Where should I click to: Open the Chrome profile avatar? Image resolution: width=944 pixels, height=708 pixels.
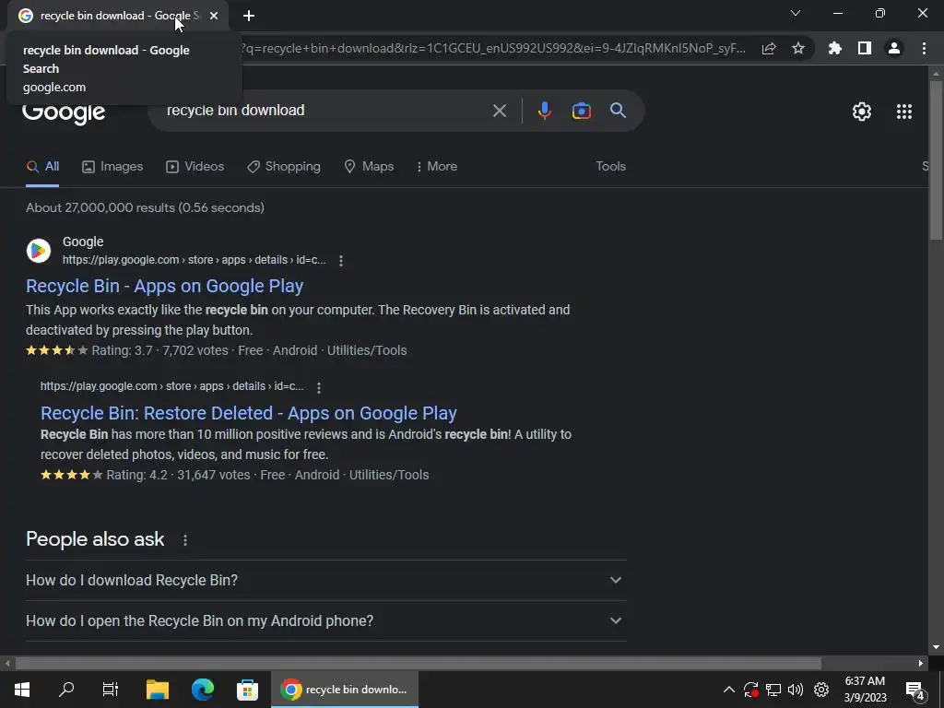click(894, 49)
